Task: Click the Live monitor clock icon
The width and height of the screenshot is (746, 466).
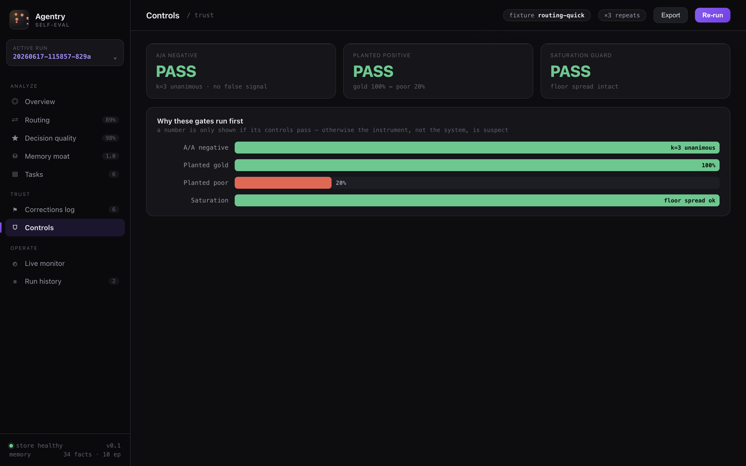Action: tap(15, 264)
